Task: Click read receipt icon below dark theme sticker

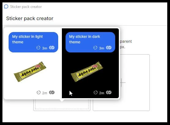Action: [x=109, y=92]
